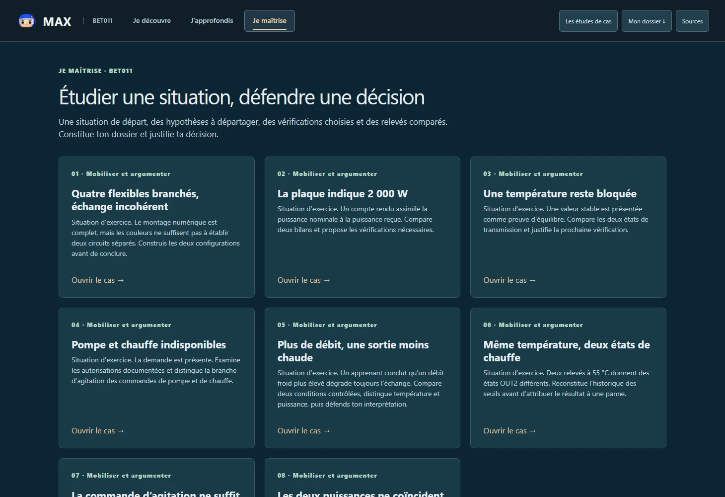The width and height of the screenshot is (725, 497).
Task: Click title La plaque indique 2 000 W
Action: (x=343, y=194)
